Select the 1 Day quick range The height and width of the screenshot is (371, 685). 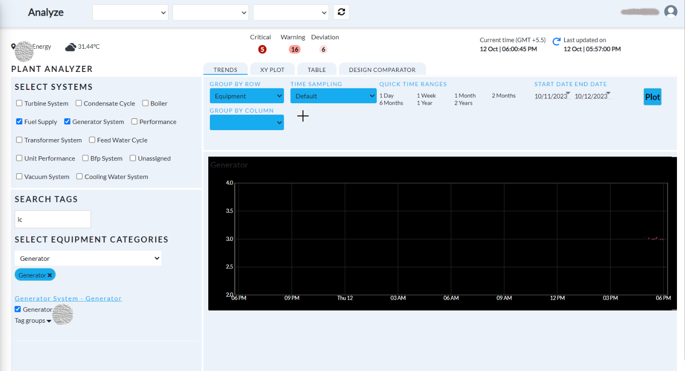tap(386, 96)
